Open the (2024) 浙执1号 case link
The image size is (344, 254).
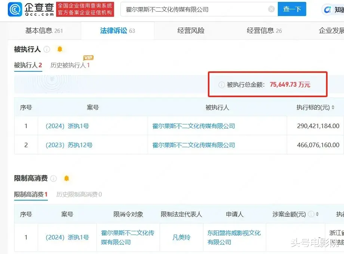click(68, 127)
